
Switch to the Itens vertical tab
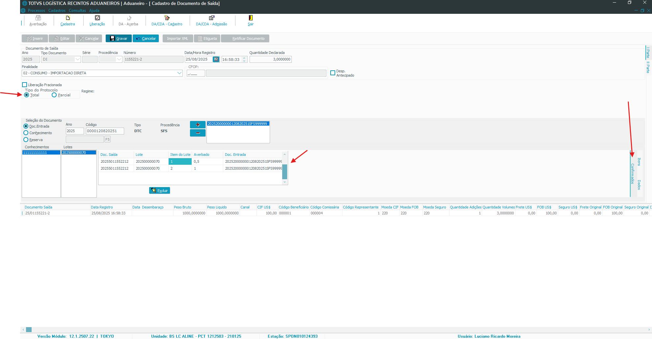coord(639,161)
